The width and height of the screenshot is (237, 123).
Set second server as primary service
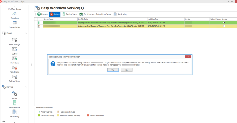coord(224,26)
